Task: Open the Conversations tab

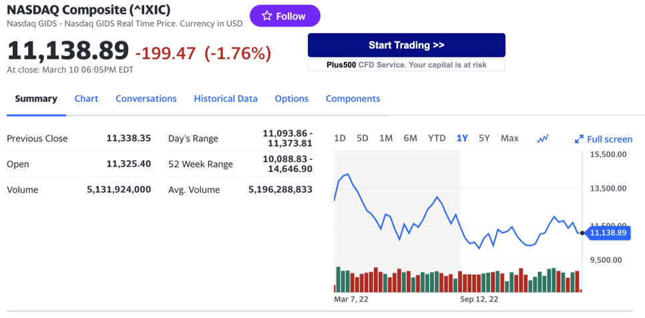Action: pos(146,99)
